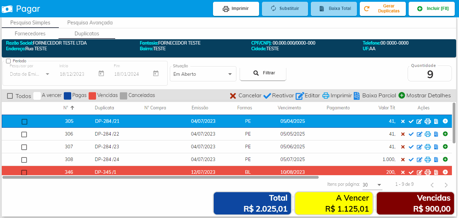Cancel duplicate 306 with red X icon
Viewport: 459px width, 218px height.
click(x=403, y=134)
